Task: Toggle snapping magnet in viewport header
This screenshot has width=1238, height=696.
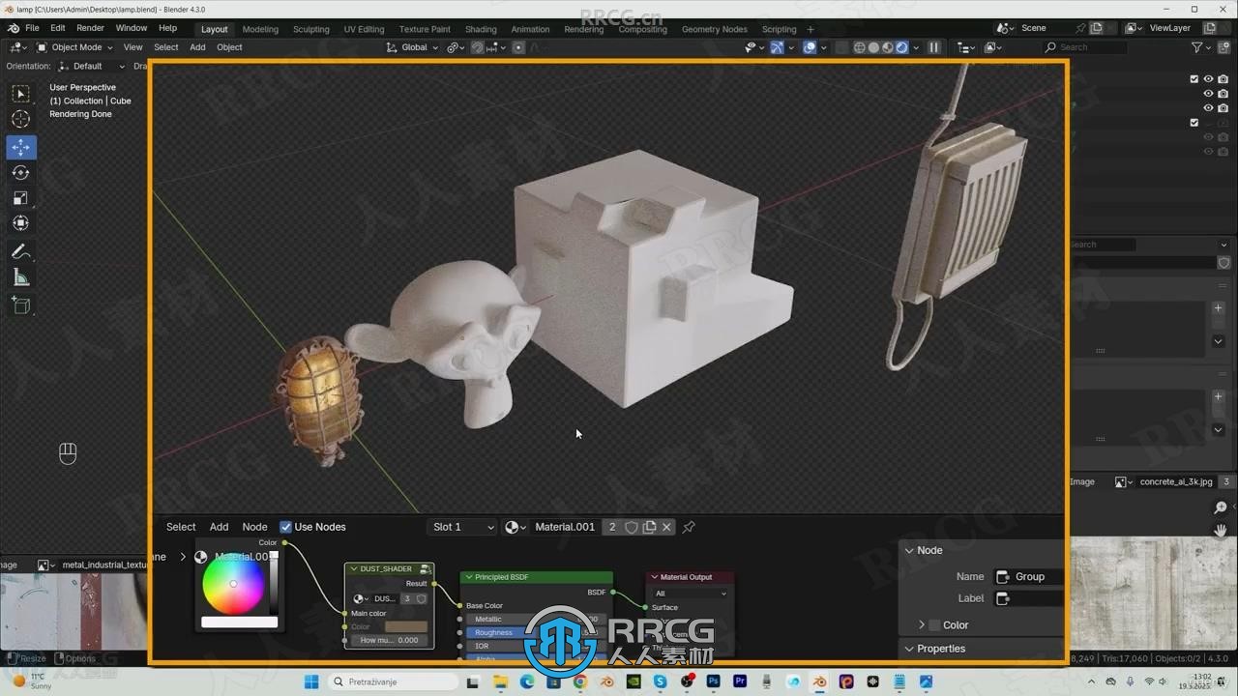Action: coord(477,47)
